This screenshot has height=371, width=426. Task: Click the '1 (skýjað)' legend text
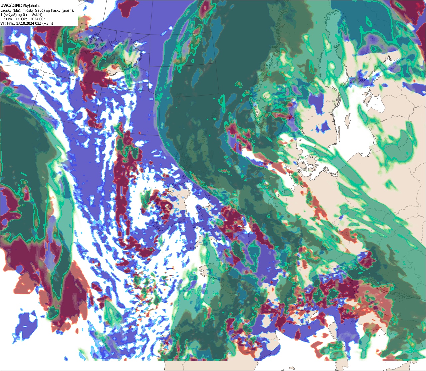[8, 15]
